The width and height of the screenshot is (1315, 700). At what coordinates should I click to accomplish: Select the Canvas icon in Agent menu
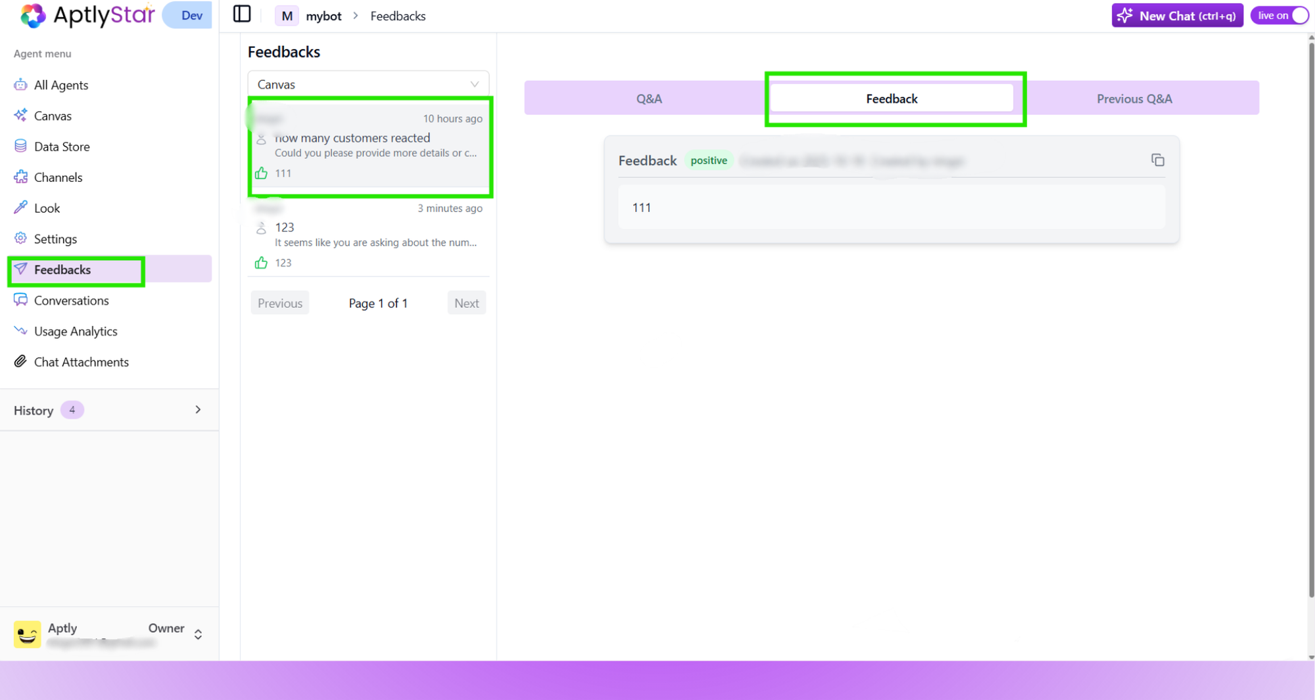pos(20,116)
